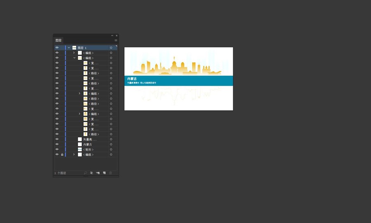Select the <矩形> row name

pyautogui.click(x=88, y=150)
